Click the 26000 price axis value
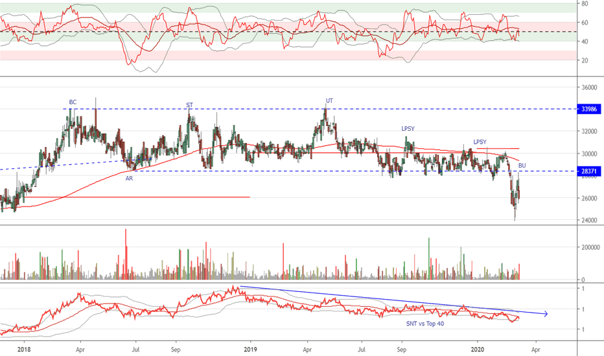This screenshot has height=356, width=604. [x=589, y=199]
